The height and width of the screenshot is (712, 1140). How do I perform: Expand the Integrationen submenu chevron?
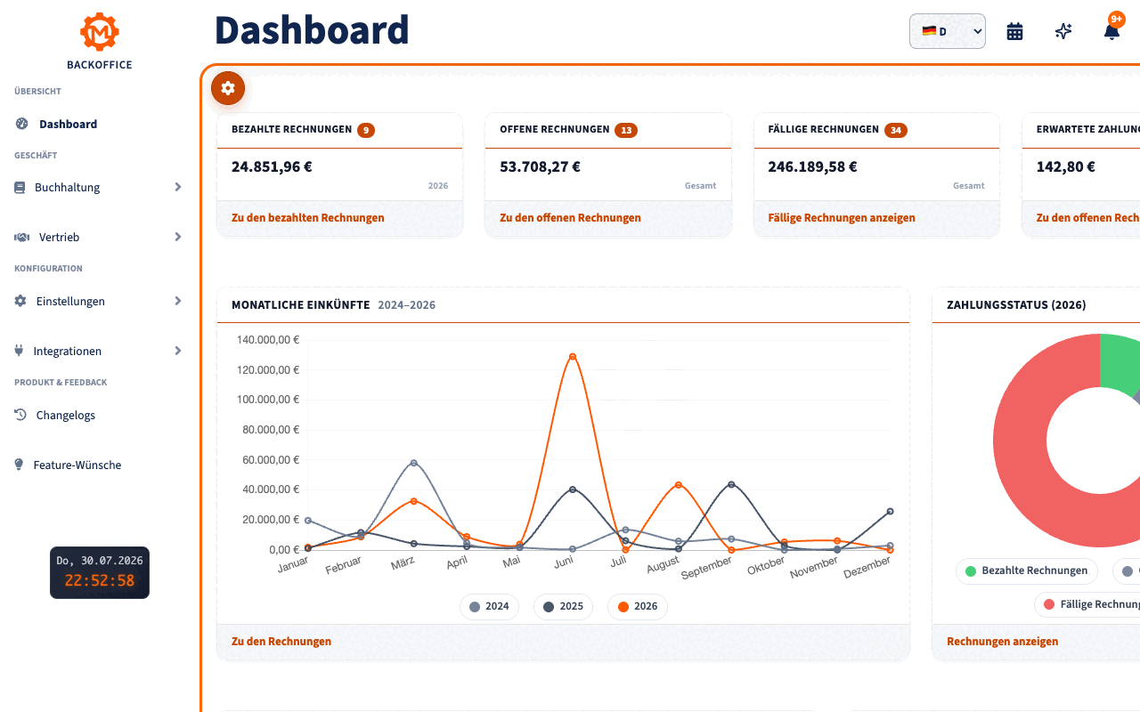tap(178, 351)
